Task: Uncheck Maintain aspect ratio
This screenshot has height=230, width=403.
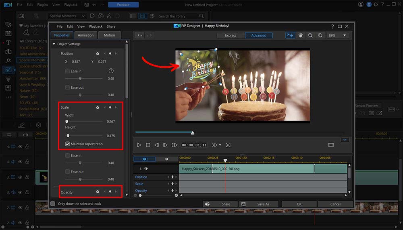Action: (x=67, y=144)
